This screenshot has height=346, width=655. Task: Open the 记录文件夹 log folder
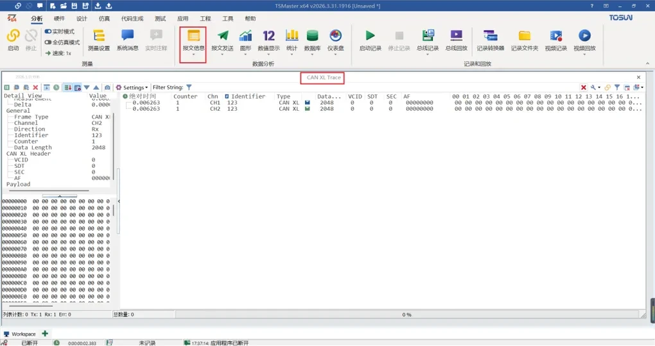tap(524, 39)
